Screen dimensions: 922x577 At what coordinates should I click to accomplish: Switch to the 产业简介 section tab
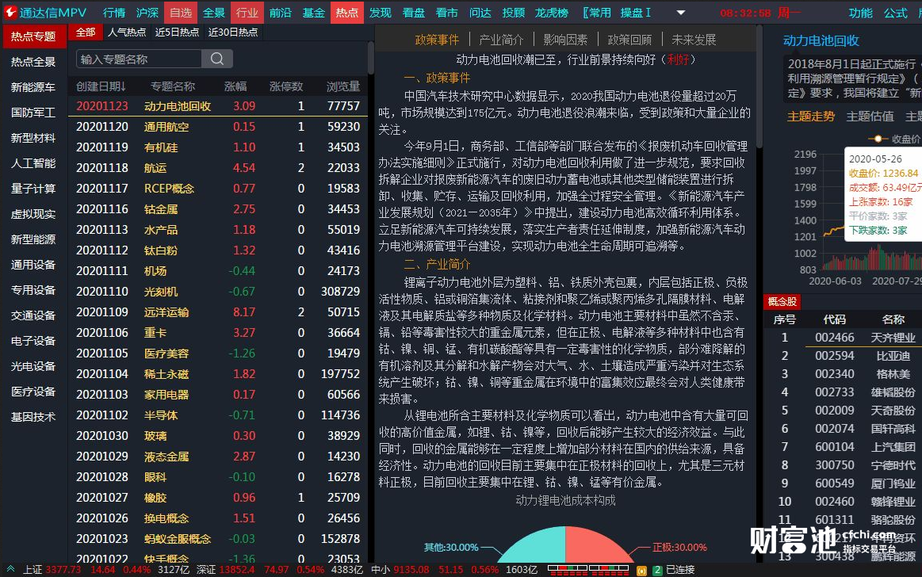501,40
